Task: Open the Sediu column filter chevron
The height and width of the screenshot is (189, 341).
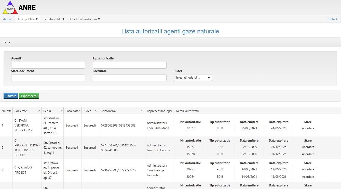Action: coord(61,111)
